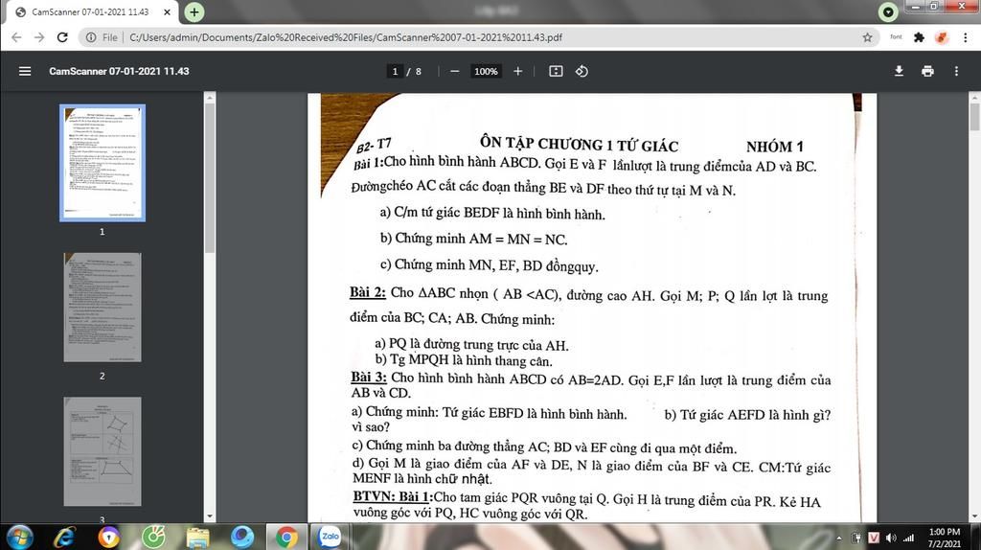Go forward in browser history
This screenshot has height=550, width=981.
point(38,37)
